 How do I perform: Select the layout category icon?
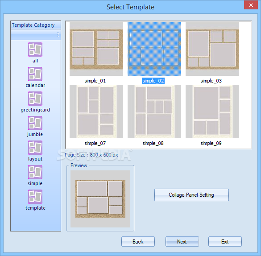point(35,148)
